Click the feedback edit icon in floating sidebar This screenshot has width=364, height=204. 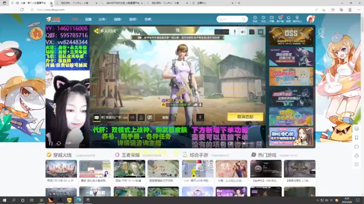pyautogui.click(x=357, y=165)
